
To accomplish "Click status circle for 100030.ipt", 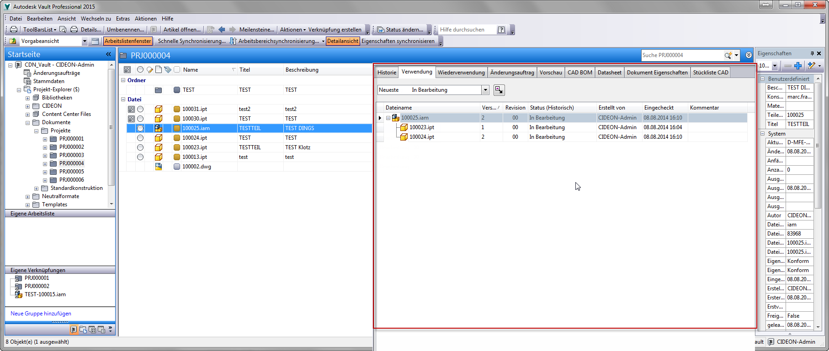I will (140, 119).
